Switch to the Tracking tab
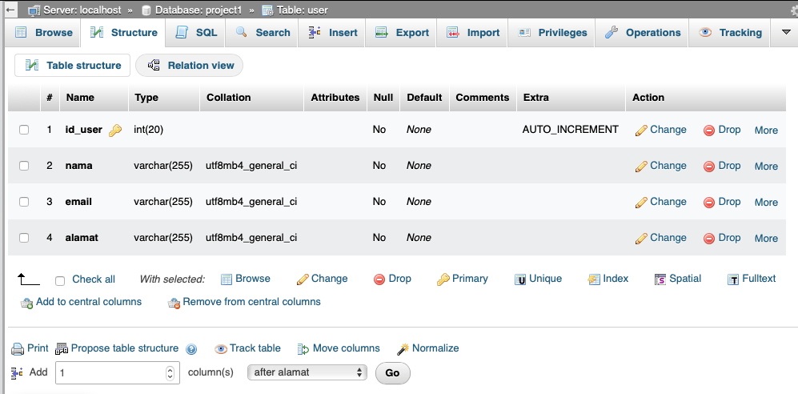Image resolution: width=798 pixels, height=394 pixels. tap(730, 33)
